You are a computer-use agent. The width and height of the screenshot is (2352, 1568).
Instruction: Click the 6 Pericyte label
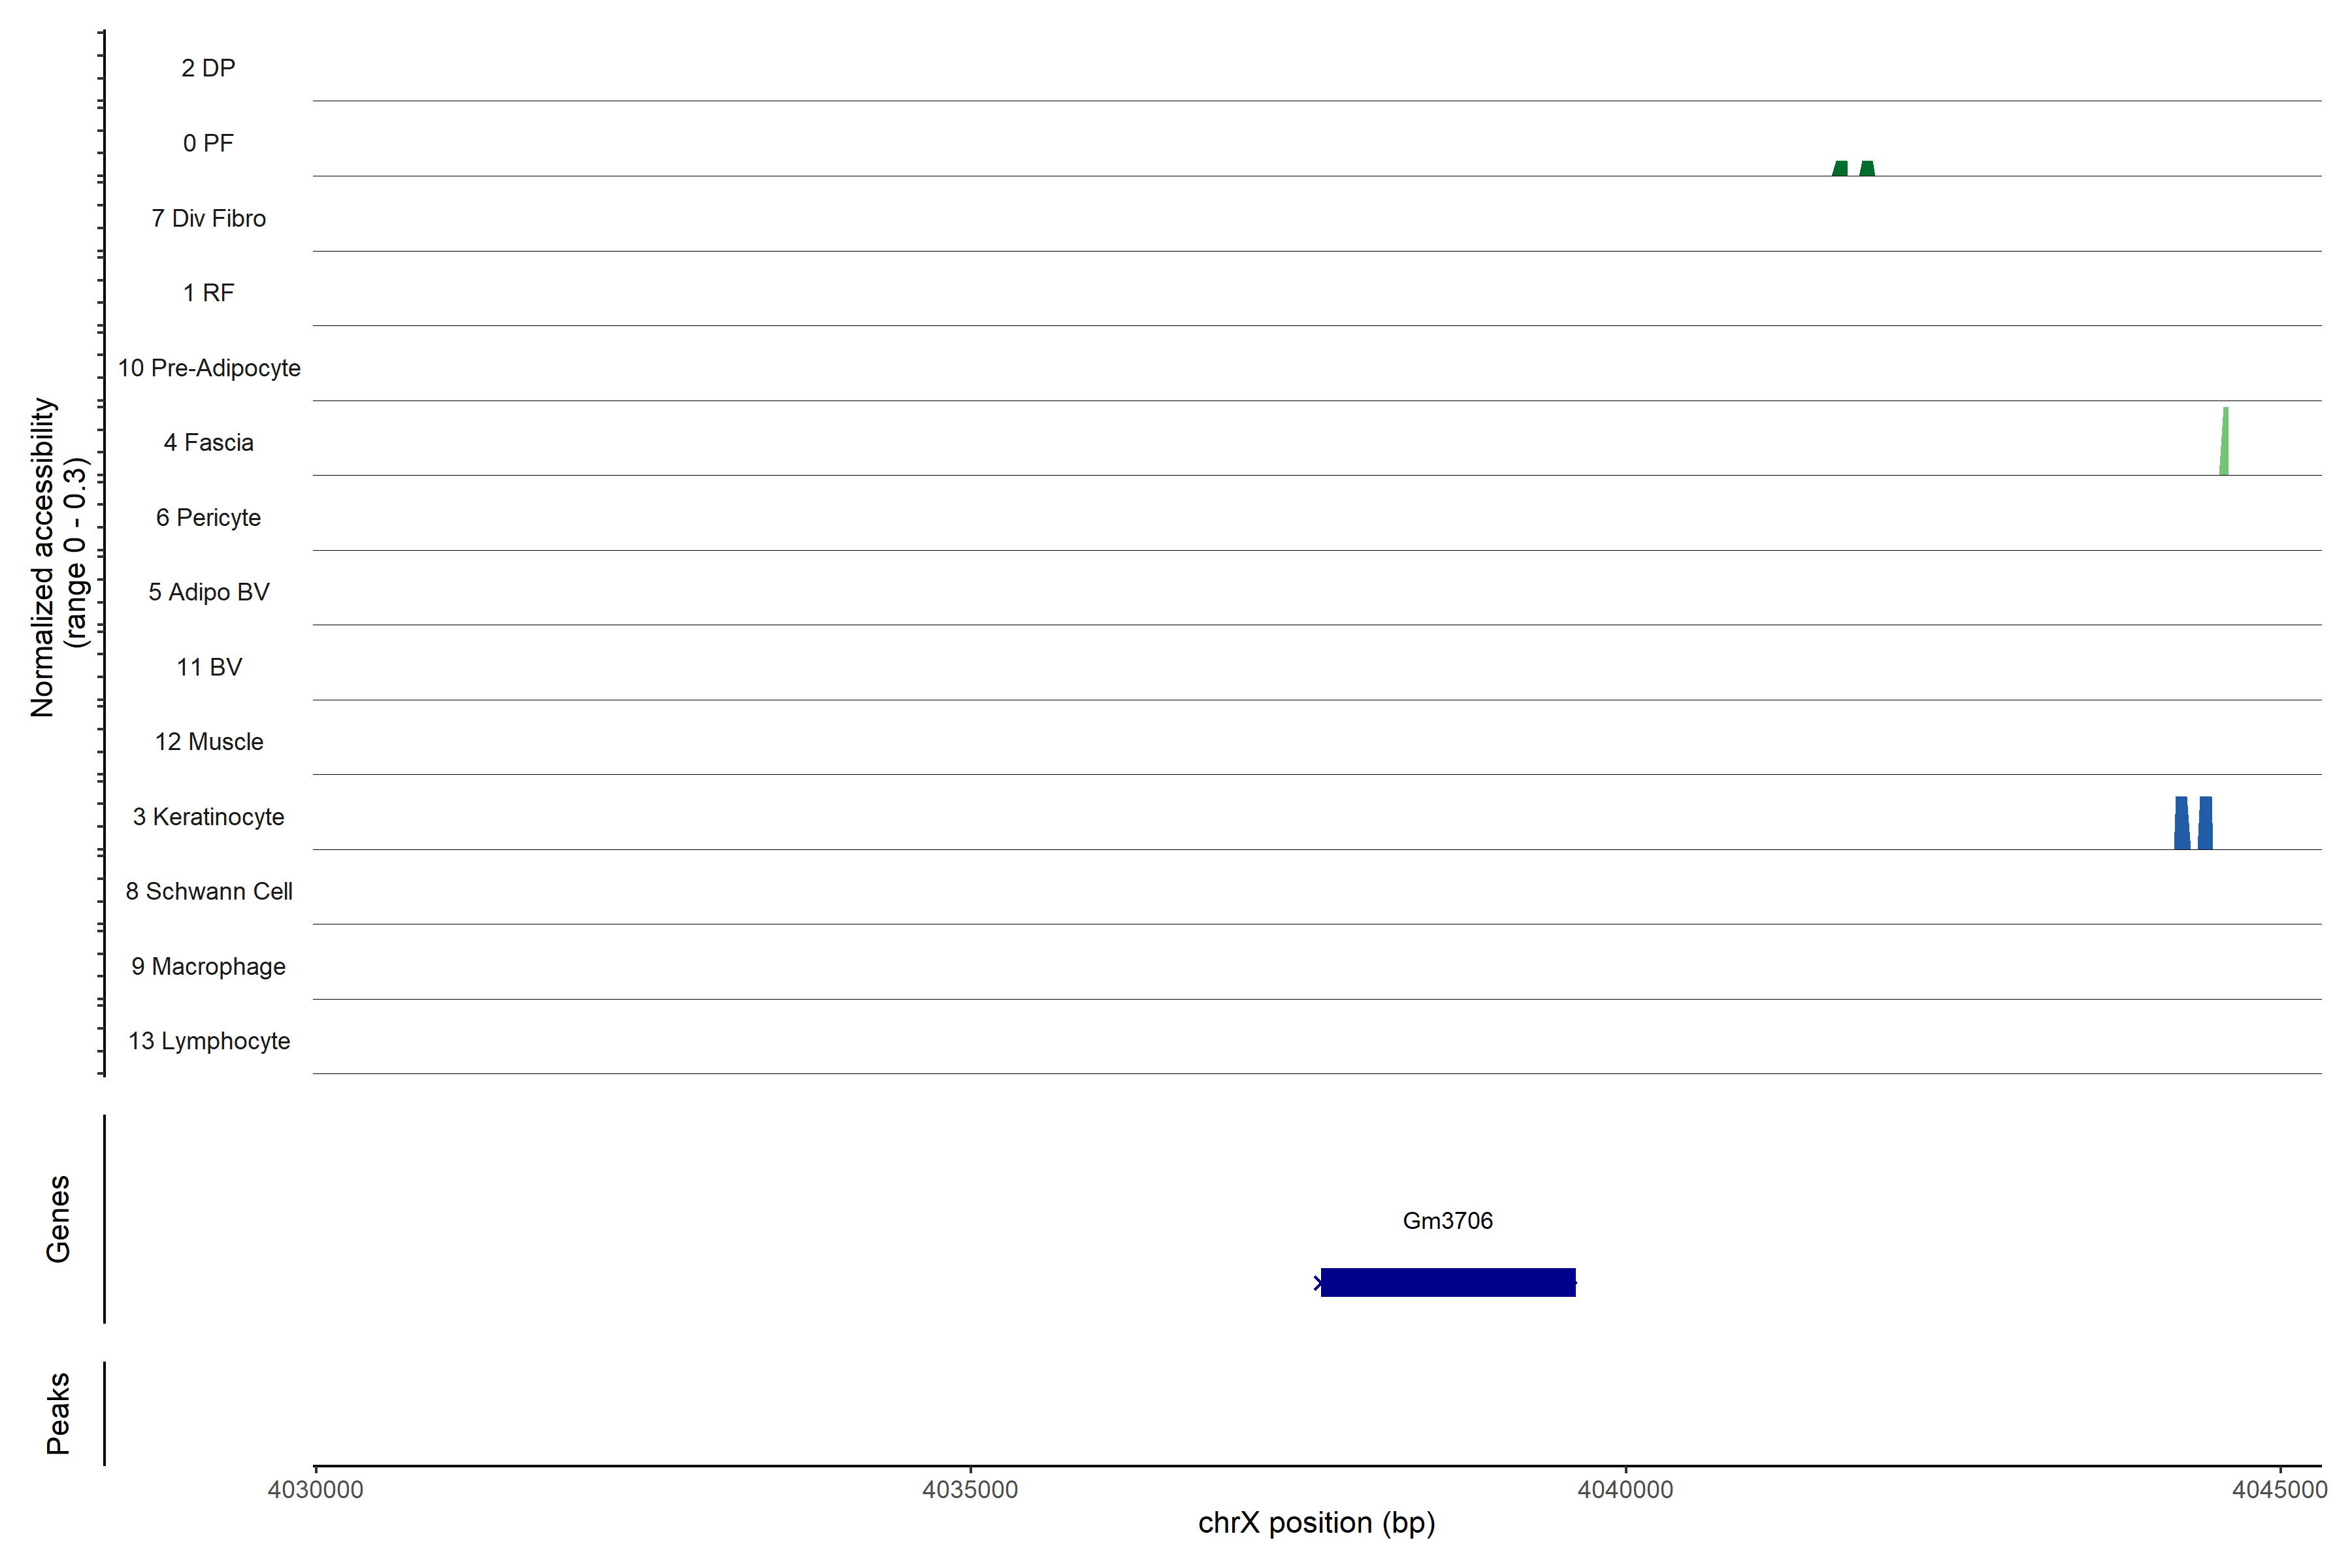tap(208, 517)
